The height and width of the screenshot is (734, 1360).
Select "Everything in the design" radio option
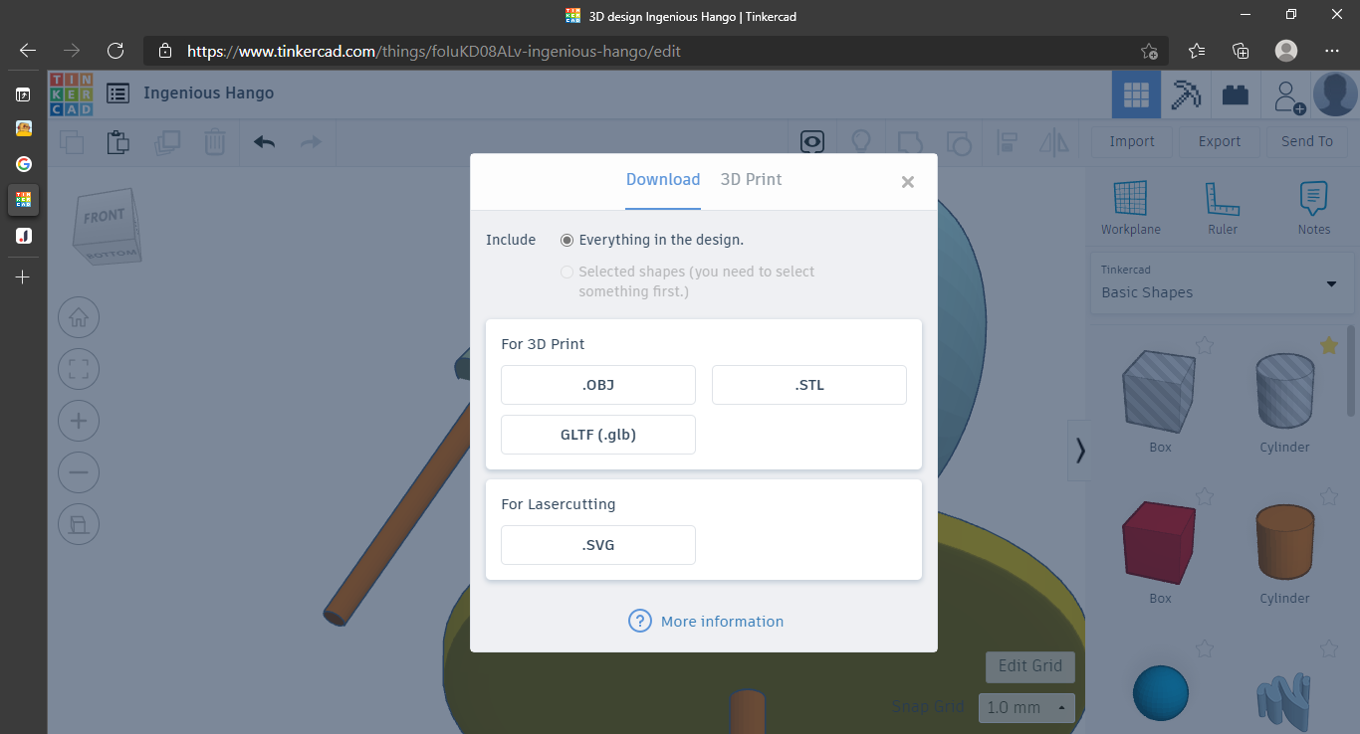[x=567, y=240]
